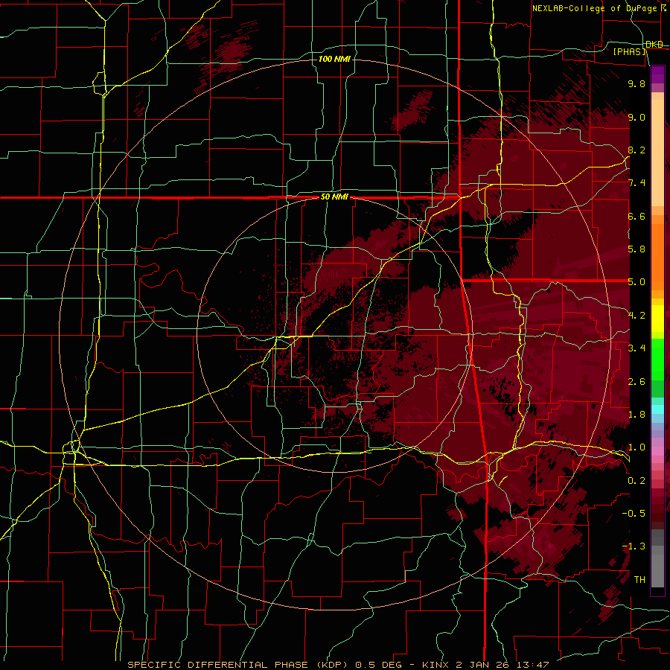Click the -1.3 scale value

[634, 546]
